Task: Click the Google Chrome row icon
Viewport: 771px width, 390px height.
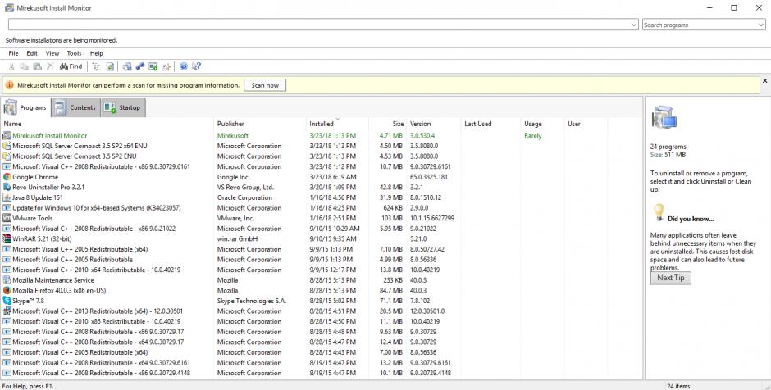Action: click(x=7, y=177)
